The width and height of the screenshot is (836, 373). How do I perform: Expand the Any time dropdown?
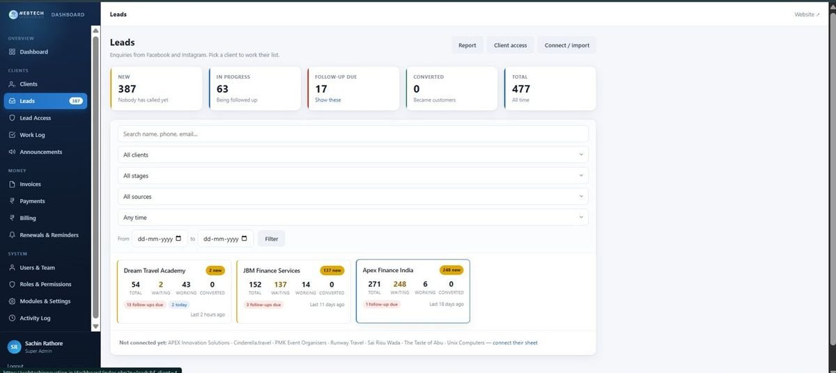pos(353,218)
